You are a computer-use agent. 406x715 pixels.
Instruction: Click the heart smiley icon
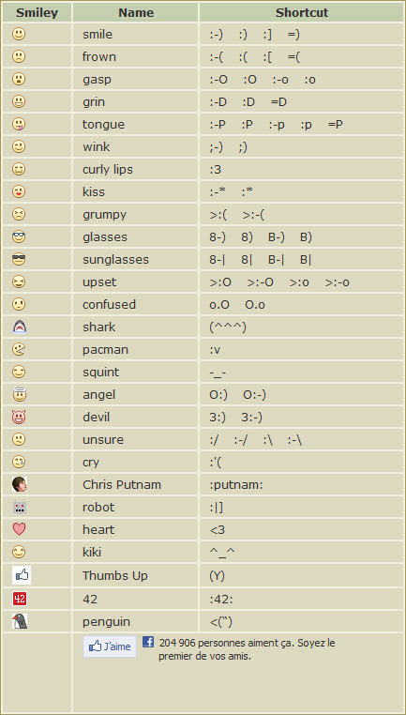(19, 529)
